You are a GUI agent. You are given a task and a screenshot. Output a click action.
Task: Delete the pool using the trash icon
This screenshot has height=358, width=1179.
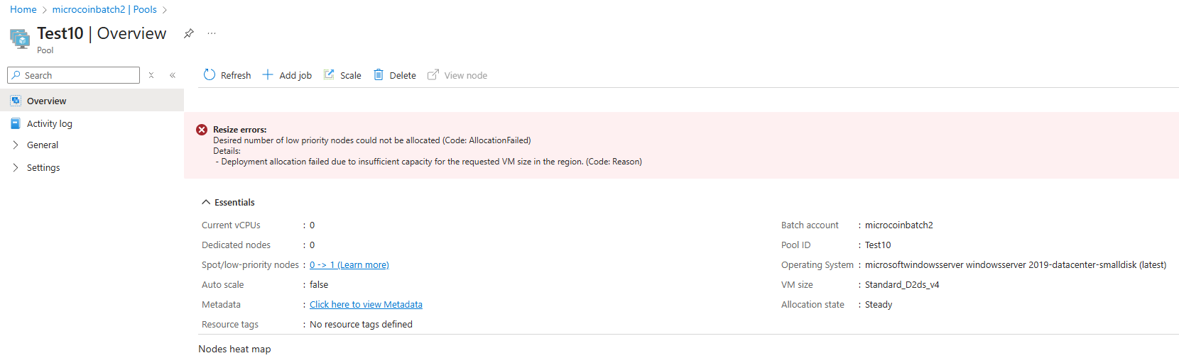(379, 74)
